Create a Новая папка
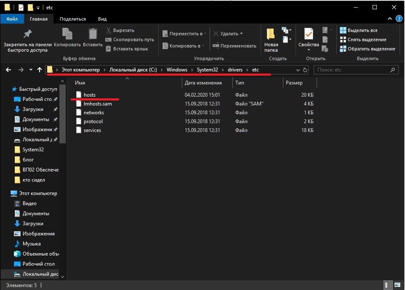 point(271,40)
